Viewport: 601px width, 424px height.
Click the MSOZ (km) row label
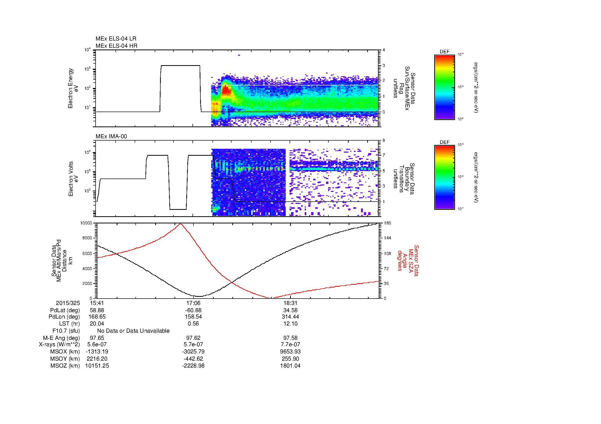[x=65, y=366]
